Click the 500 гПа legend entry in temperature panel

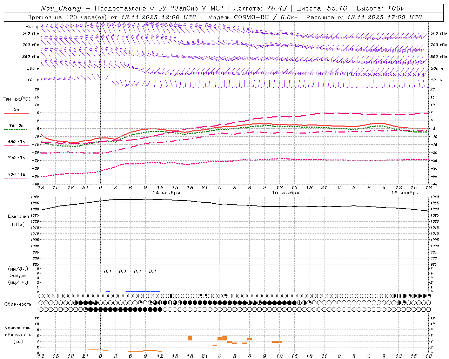coord(16,174)
